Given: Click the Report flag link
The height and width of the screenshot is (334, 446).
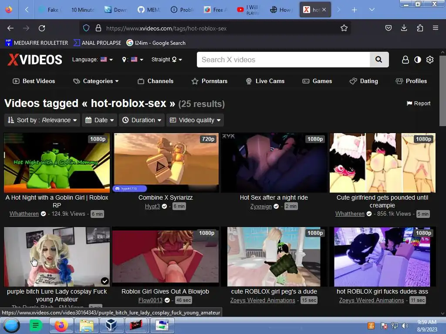Looking at the screenshot, I should click(419, 104).
